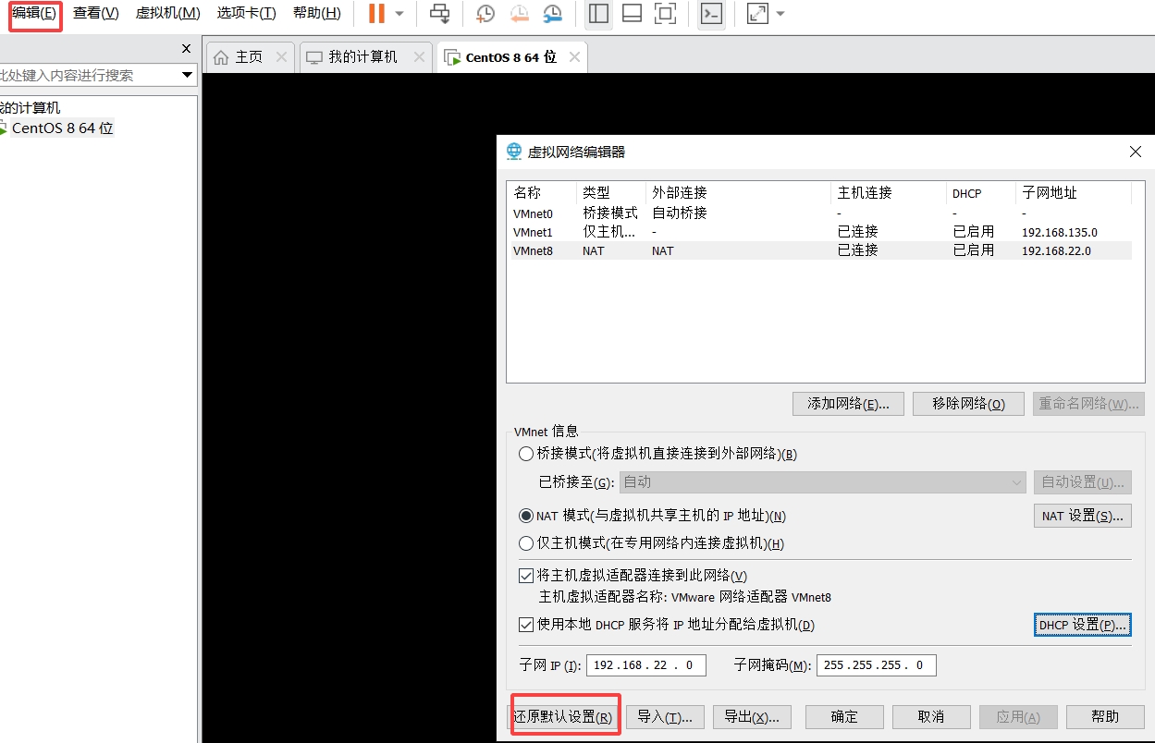Toggle 使用本地 DHCP 服务 checkbox
The width and height of the screenshot is (1155, 743).
pos(526,625)
